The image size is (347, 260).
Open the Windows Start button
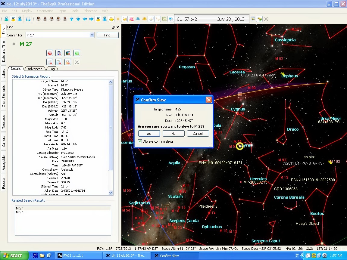click(x=13, y=256)
